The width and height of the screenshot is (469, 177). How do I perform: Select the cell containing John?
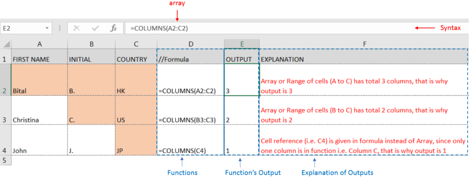pos(39,140)
